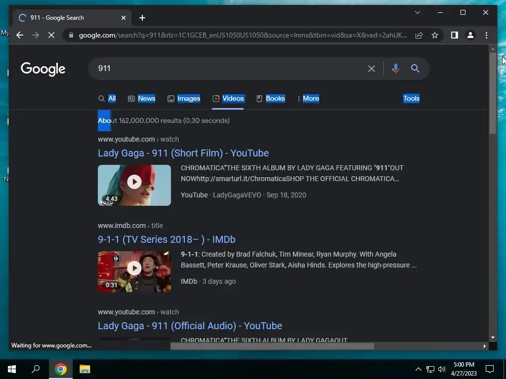
Task: Open a new tab
Action: tap(142, 18)
